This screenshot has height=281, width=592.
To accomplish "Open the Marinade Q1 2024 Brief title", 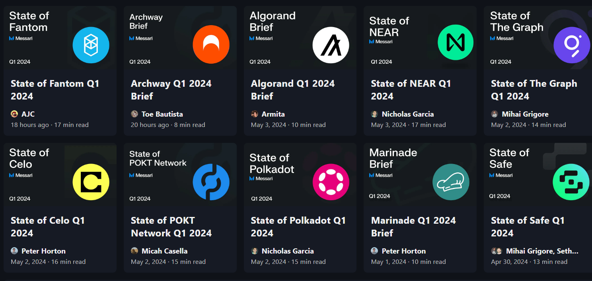I will (x=413, y=226).
